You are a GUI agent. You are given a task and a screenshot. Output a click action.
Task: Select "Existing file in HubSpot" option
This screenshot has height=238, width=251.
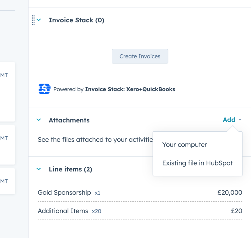tap(197, 163)
